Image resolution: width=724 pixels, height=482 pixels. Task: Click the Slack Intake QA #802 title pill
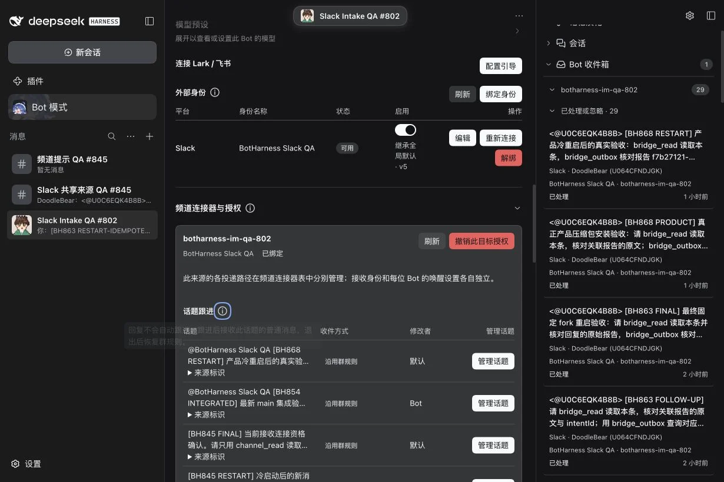click(350, 16)
